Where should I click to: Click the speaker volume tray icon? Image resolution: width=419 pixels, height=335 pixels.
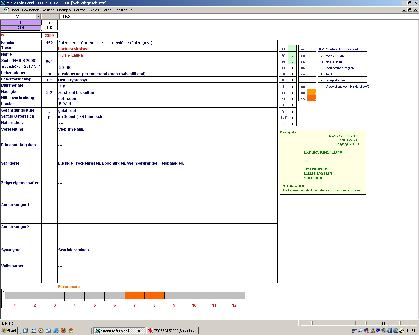click(x=384, y=331)
